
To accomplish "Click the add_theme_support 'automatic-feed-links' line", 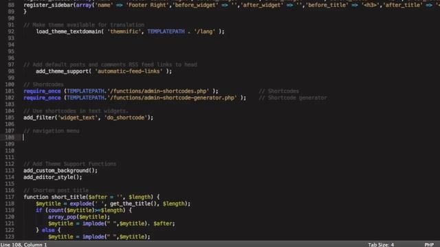I will pyautogui.click(x=104, y=71).
